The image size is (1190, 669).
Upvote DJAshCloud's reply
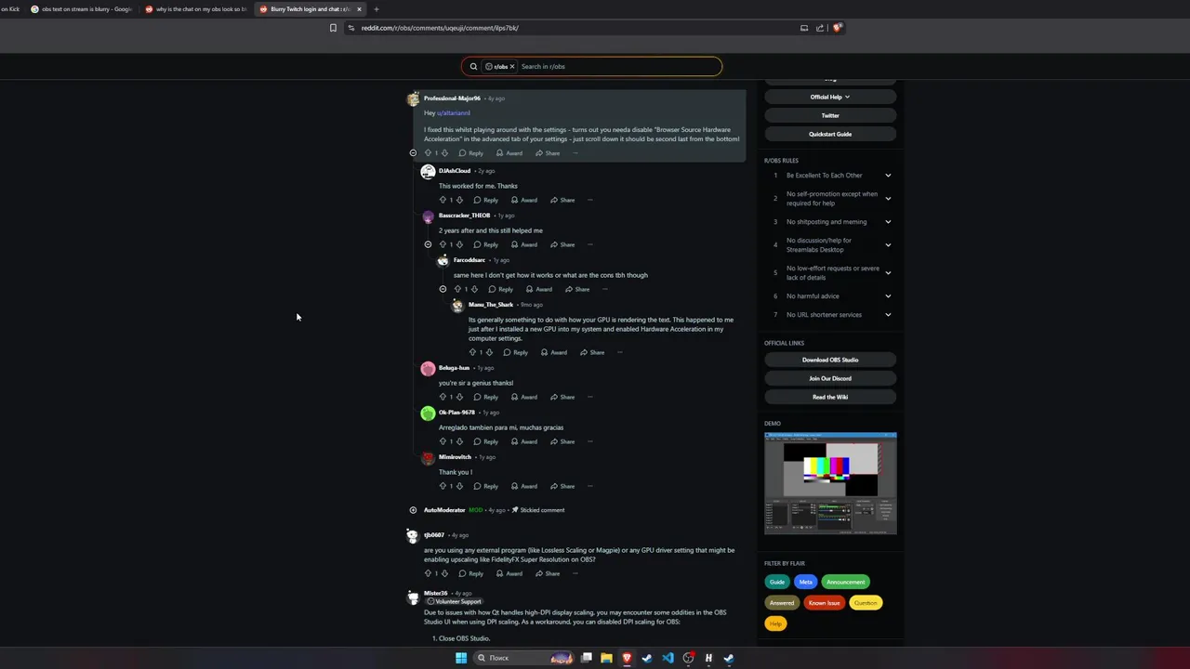click(443, 200)
